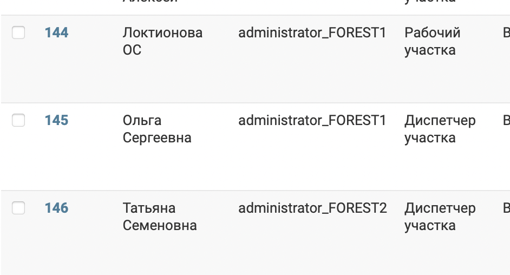This screenshot has height=275, width=510.
Task: Click the partially visible name above Локтионова
Action: (x=151, y=2)
